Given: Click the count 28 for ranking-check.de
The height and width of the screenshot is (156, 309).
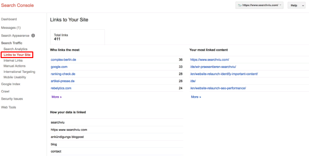Looking at the screenshot, I should [x=181, y=74].
